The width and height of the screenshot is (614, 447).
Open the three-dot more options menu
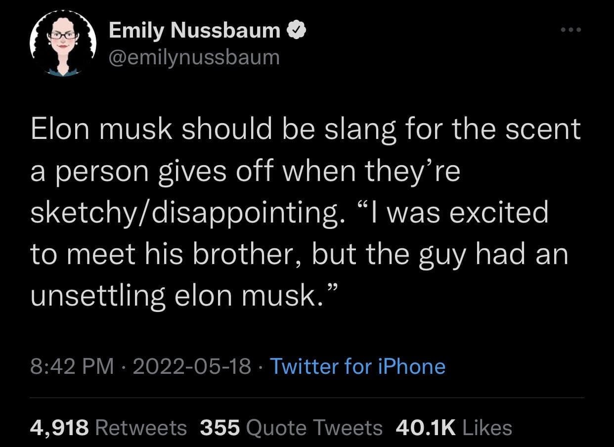click(x=572, y=30)
